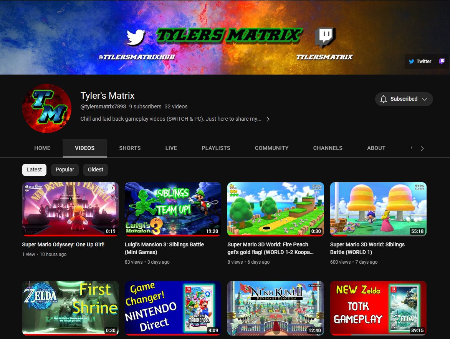Viewport: 450px width, 339px height.
Task: Play the Ni no Kuni II video thumbnail
Action: 275,308
